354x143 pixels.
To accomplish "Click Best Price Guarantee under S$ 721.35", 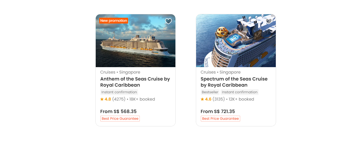I will (220, 119).
